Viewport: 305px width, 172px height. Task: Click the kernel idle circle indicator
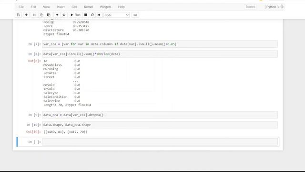282,7
